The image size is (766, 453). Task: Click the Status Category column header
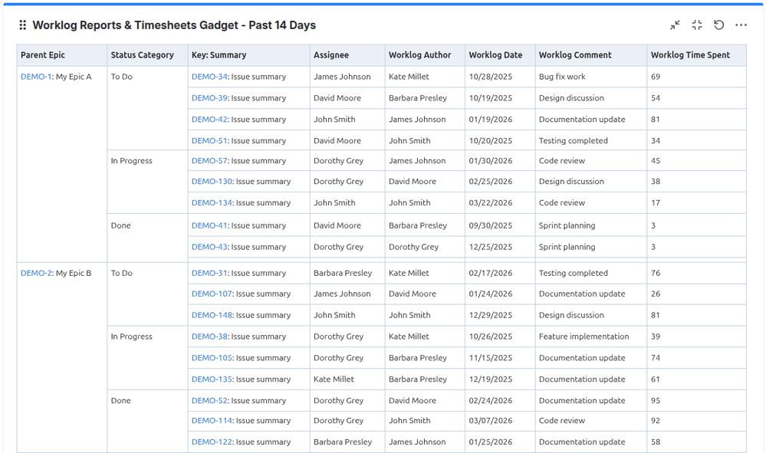[147, 55]
